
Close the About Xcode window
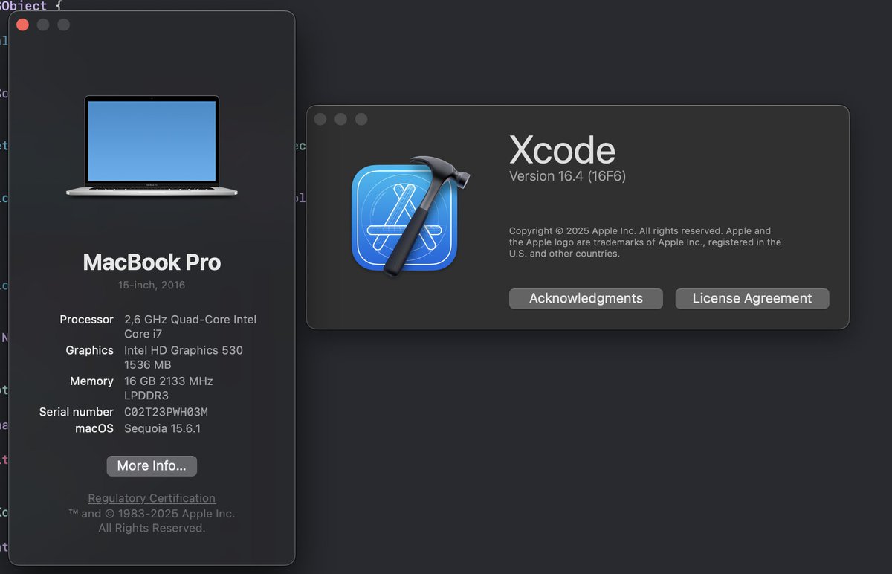click(320, 119)
